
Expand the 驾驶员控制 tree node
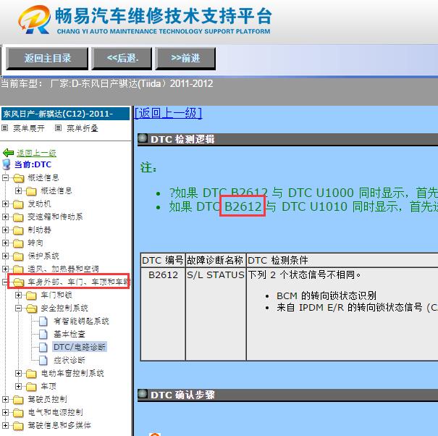(5, 399)
